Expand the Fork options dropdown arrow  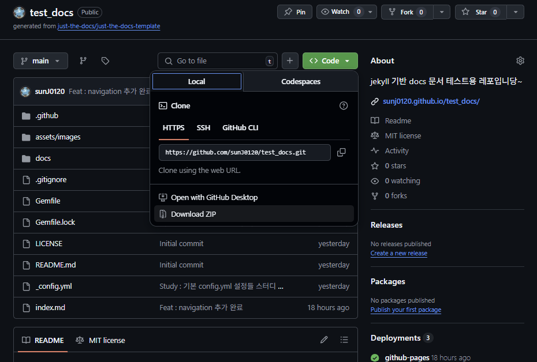tap(442, 12)
